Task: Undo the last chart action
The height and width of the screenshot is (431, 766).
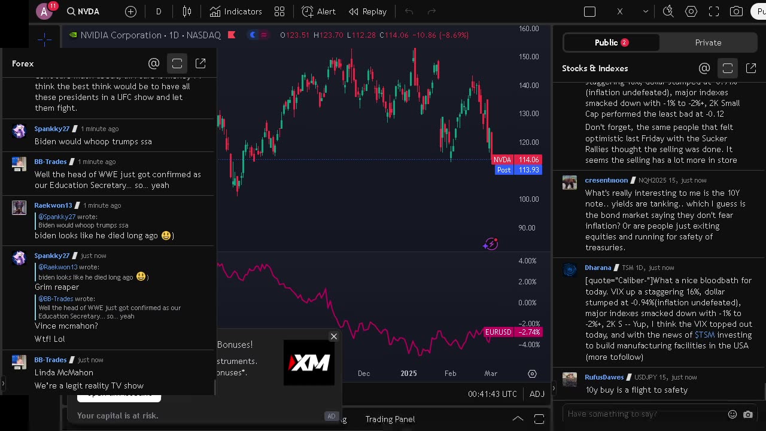Action: click(x=409, y=11)
